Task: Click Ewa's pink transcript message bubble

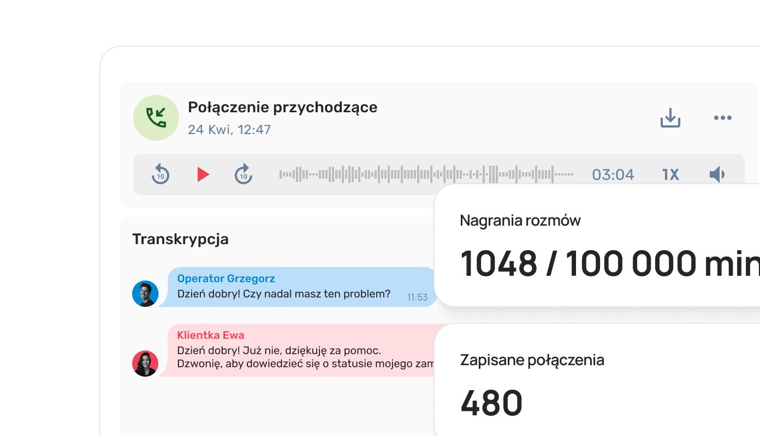Action: (x=300, y=358)
